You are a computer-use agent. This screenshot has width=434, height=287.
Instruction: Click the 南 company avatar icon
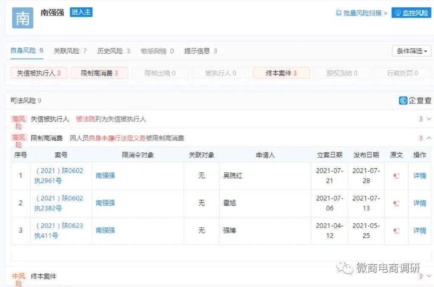click(x=22, y=18)
